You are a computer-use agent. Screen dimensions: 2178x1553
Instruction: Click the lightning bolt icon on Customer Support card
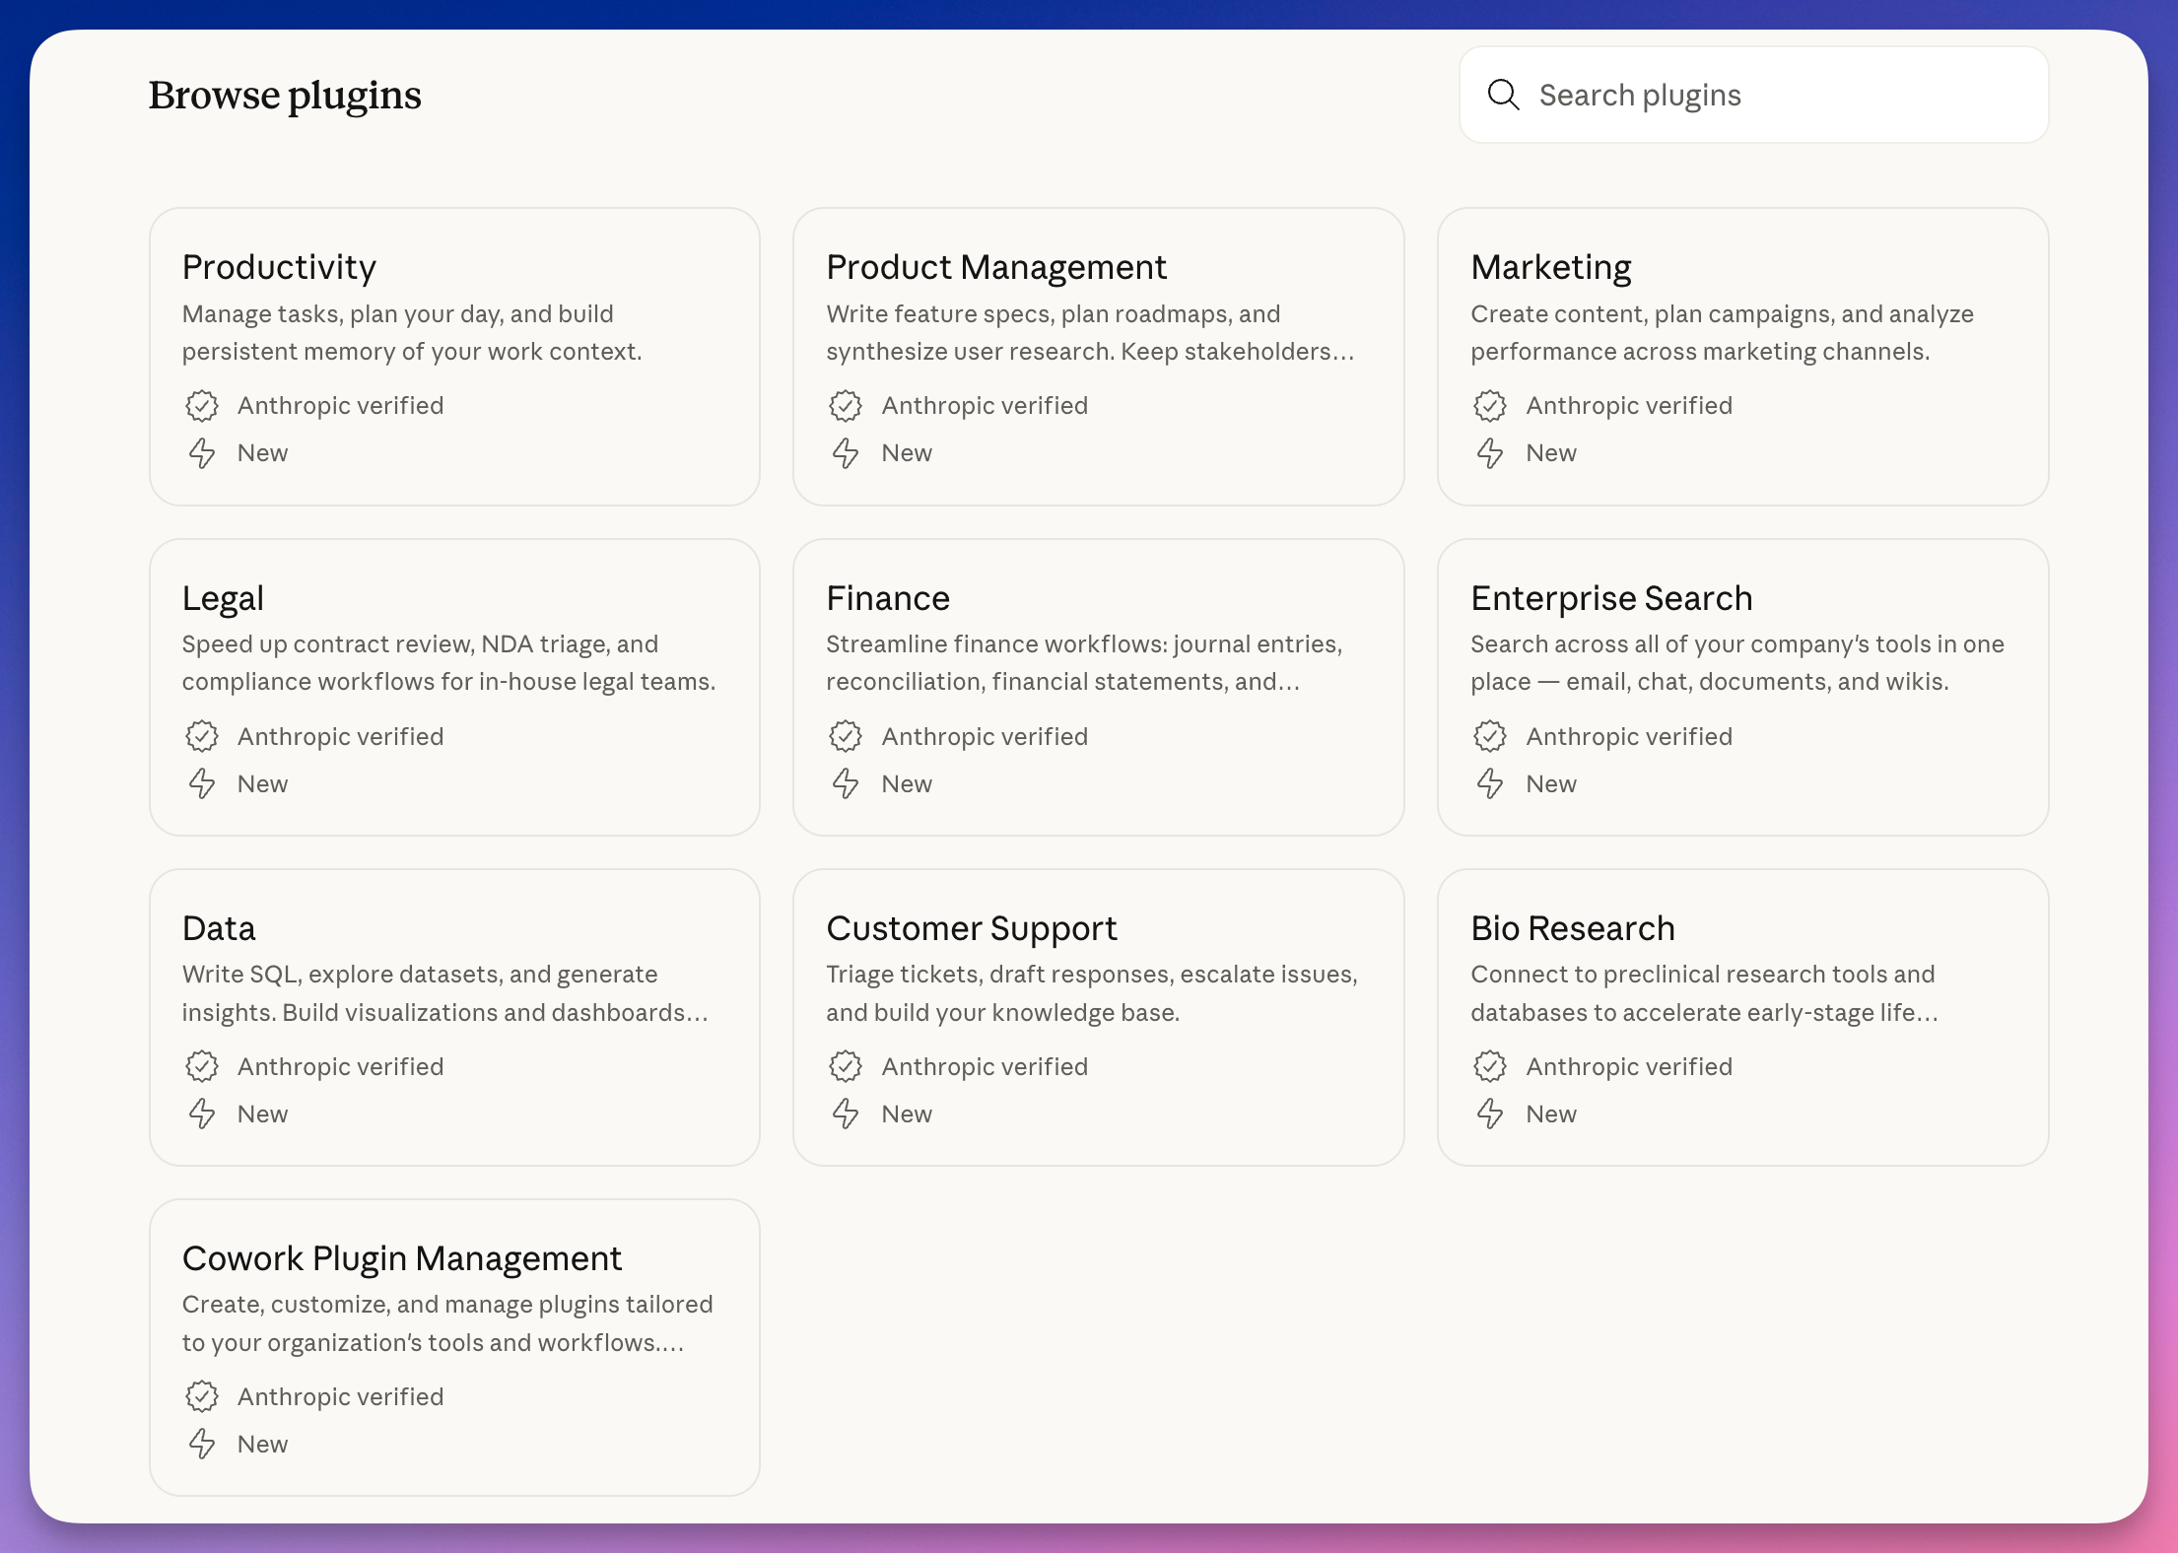(x=846, y=1114)
